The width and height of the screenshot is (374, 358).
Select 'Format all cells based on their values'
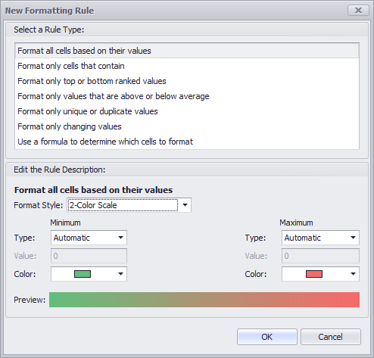coord(187,51)
